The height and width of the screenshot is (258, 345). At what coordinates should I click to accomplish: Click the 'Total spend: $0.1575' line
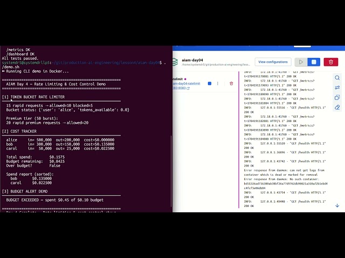click(36, 157)
